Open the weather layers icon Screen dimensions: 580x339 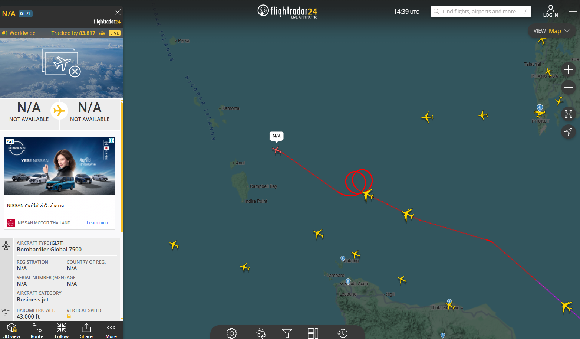[x=261, y=333]
